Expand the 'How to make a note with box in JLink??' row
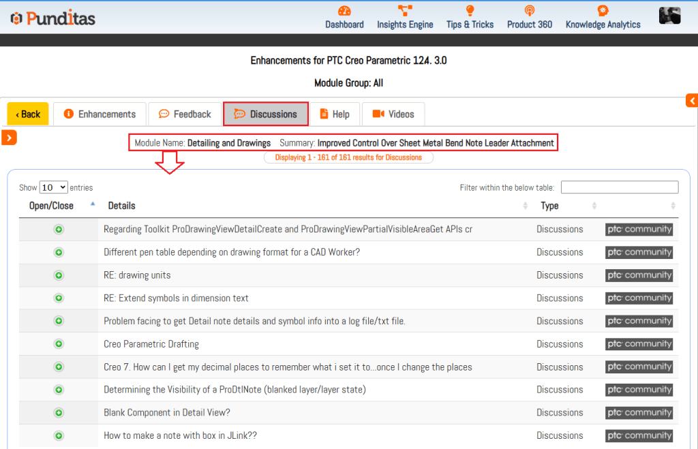Image resolution: width=698 pixels, height=449 pixels. [59, 435]
